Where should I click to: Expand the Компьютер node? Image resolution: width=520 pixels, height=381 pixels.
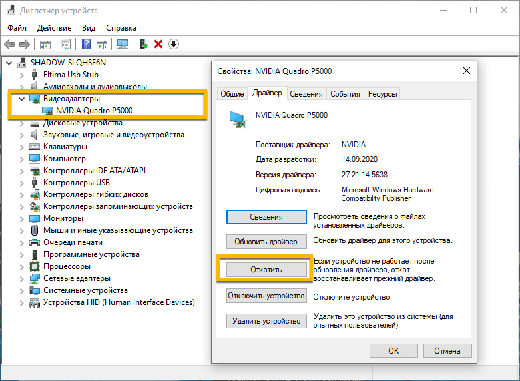point(21,159)
